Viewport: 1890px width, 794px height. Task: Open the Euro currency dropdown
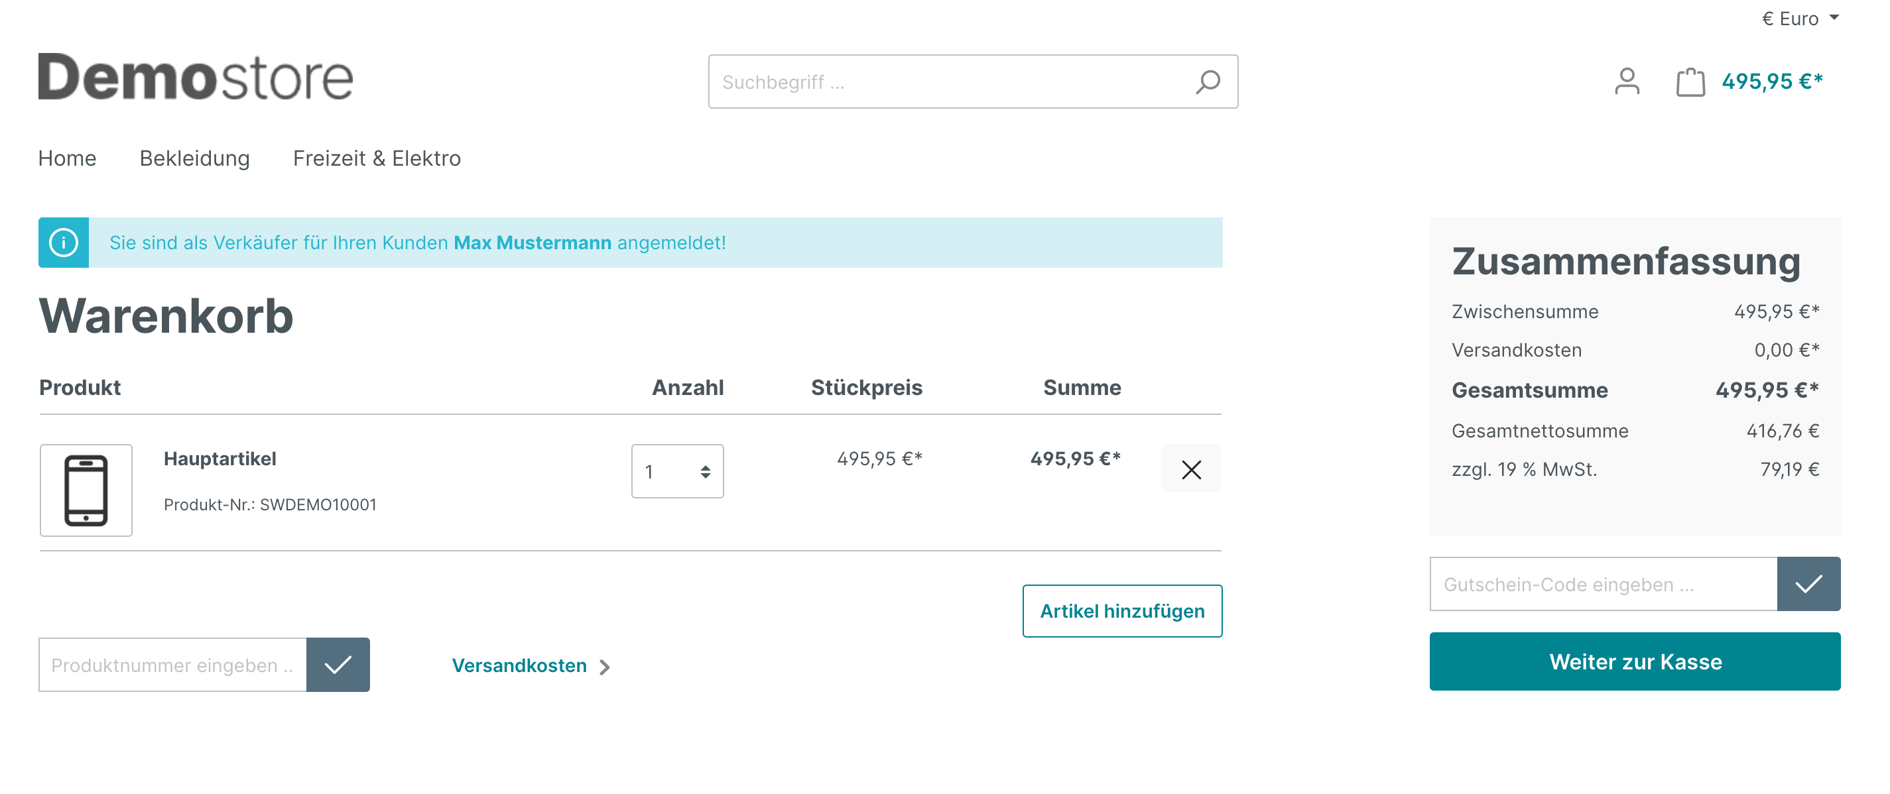pyautogui.click(x=1800, y=19)
